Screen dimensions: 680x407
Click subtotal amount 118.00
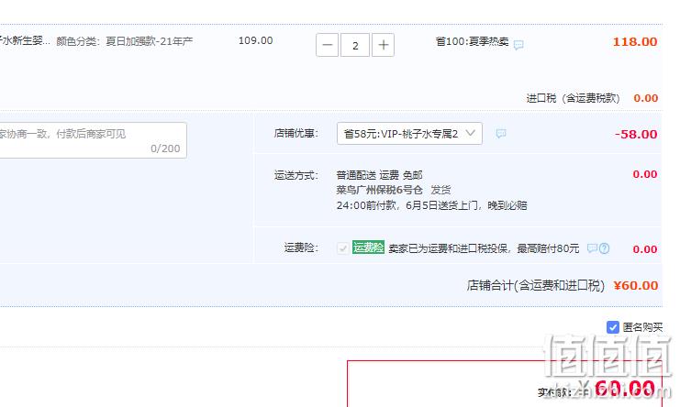(635, 41)
